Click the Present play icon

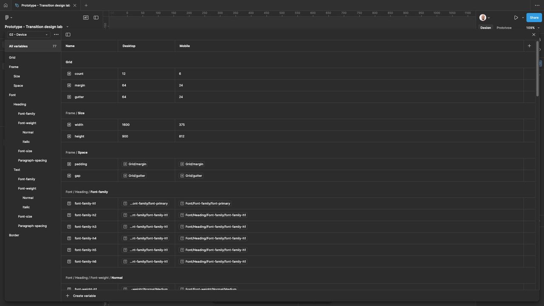coord(516,17)
